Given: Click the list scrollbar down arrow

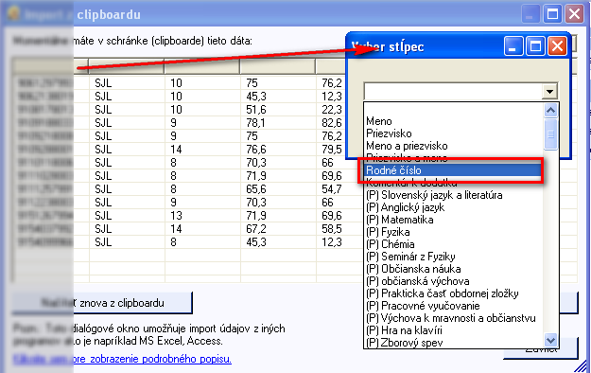Looking at the screenshot, I should coord(550,340).
